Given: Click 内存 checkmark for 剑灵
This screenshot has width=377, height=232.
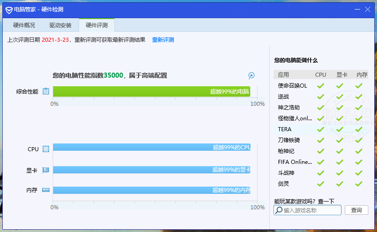Looking at the screenshot, I should 359,184.
